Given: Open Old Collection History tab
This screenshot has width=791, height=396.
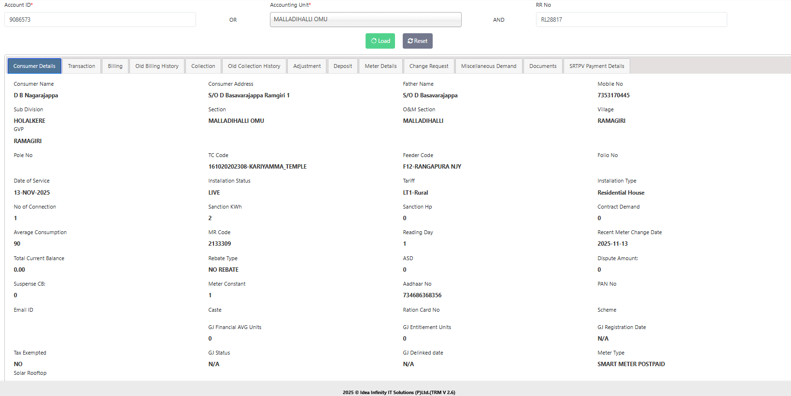Looking at the screenshot, I should (254, 66).
